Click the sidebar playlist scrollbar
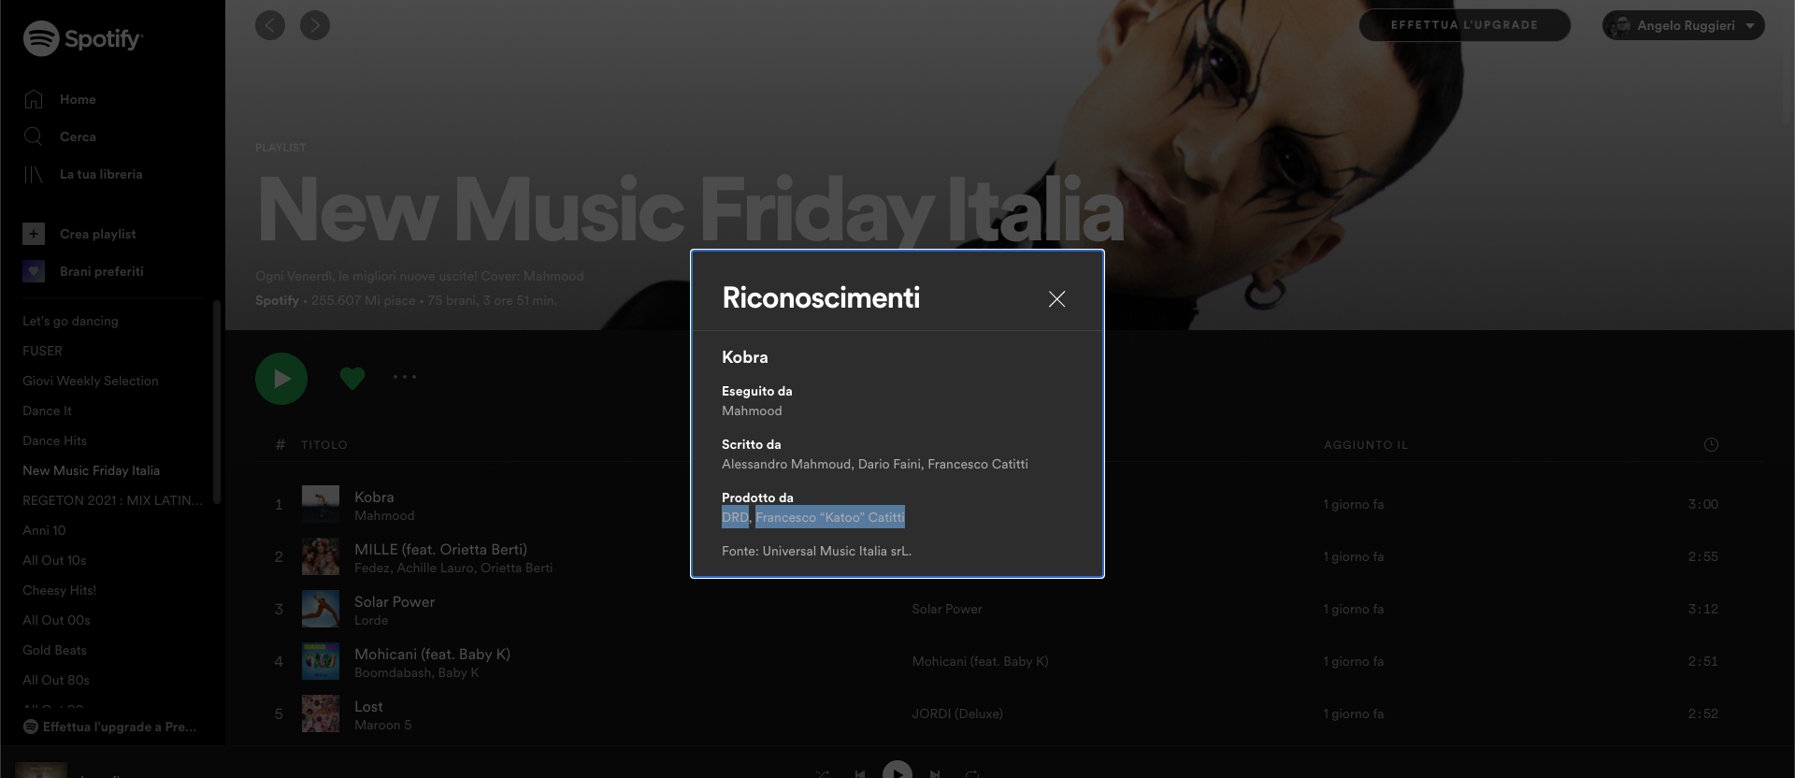 coord(217,402)
